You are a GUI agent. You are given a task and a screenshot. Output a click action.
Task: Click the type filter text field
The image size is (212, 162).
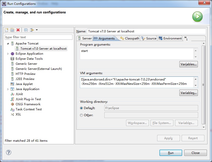[x=39, y=37]
